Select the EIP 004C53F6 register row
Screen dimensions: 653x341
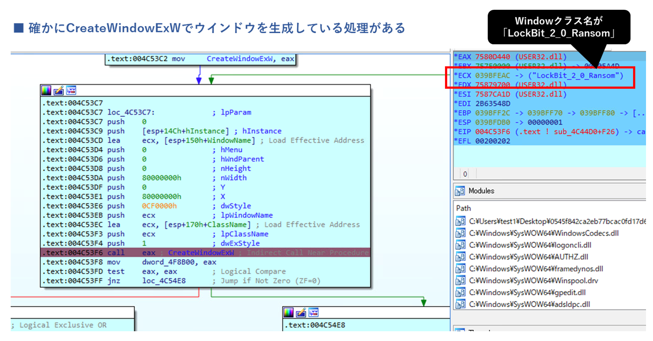[550, 132]
